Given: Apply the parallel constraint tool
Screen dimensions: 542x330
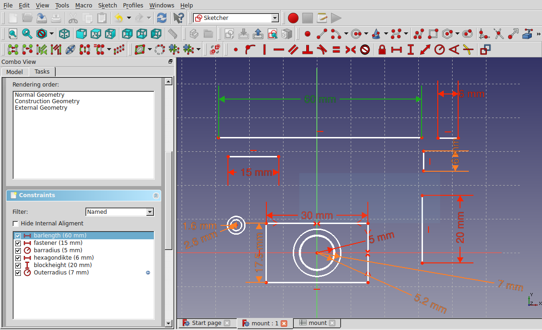Looking at the screenshot, I should click(x=293, y=49).
